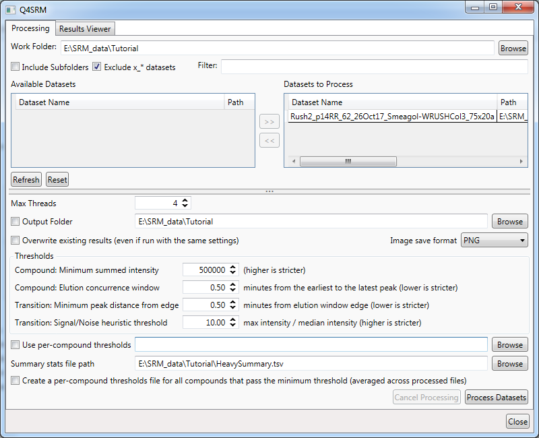The height and width of the screenshot is (438, 539).
Task: Decrease Minimum summed intensity value
Action: point(232,273)
